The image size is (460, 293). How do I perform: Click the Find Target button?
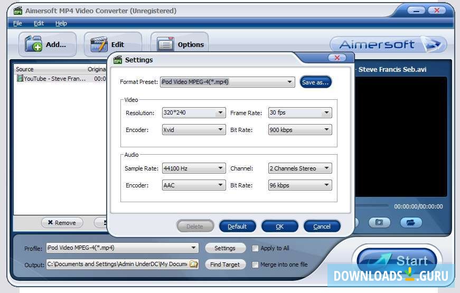click(x=225, y=264)
